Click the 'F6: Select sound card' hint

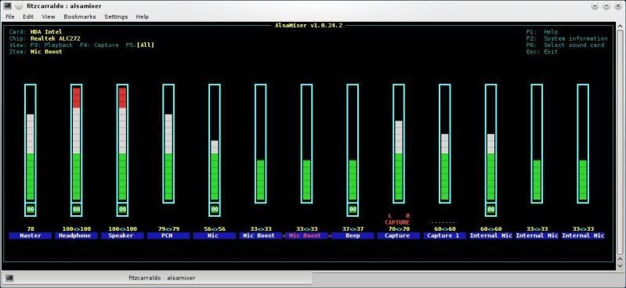coord(566,45)
